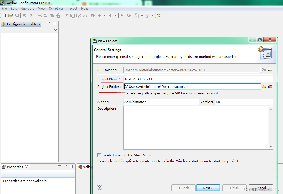The height and width of the screenshot is (194, 283).
Task: Browse for SIP Location with its folder icon
Action: click(264, 70)
